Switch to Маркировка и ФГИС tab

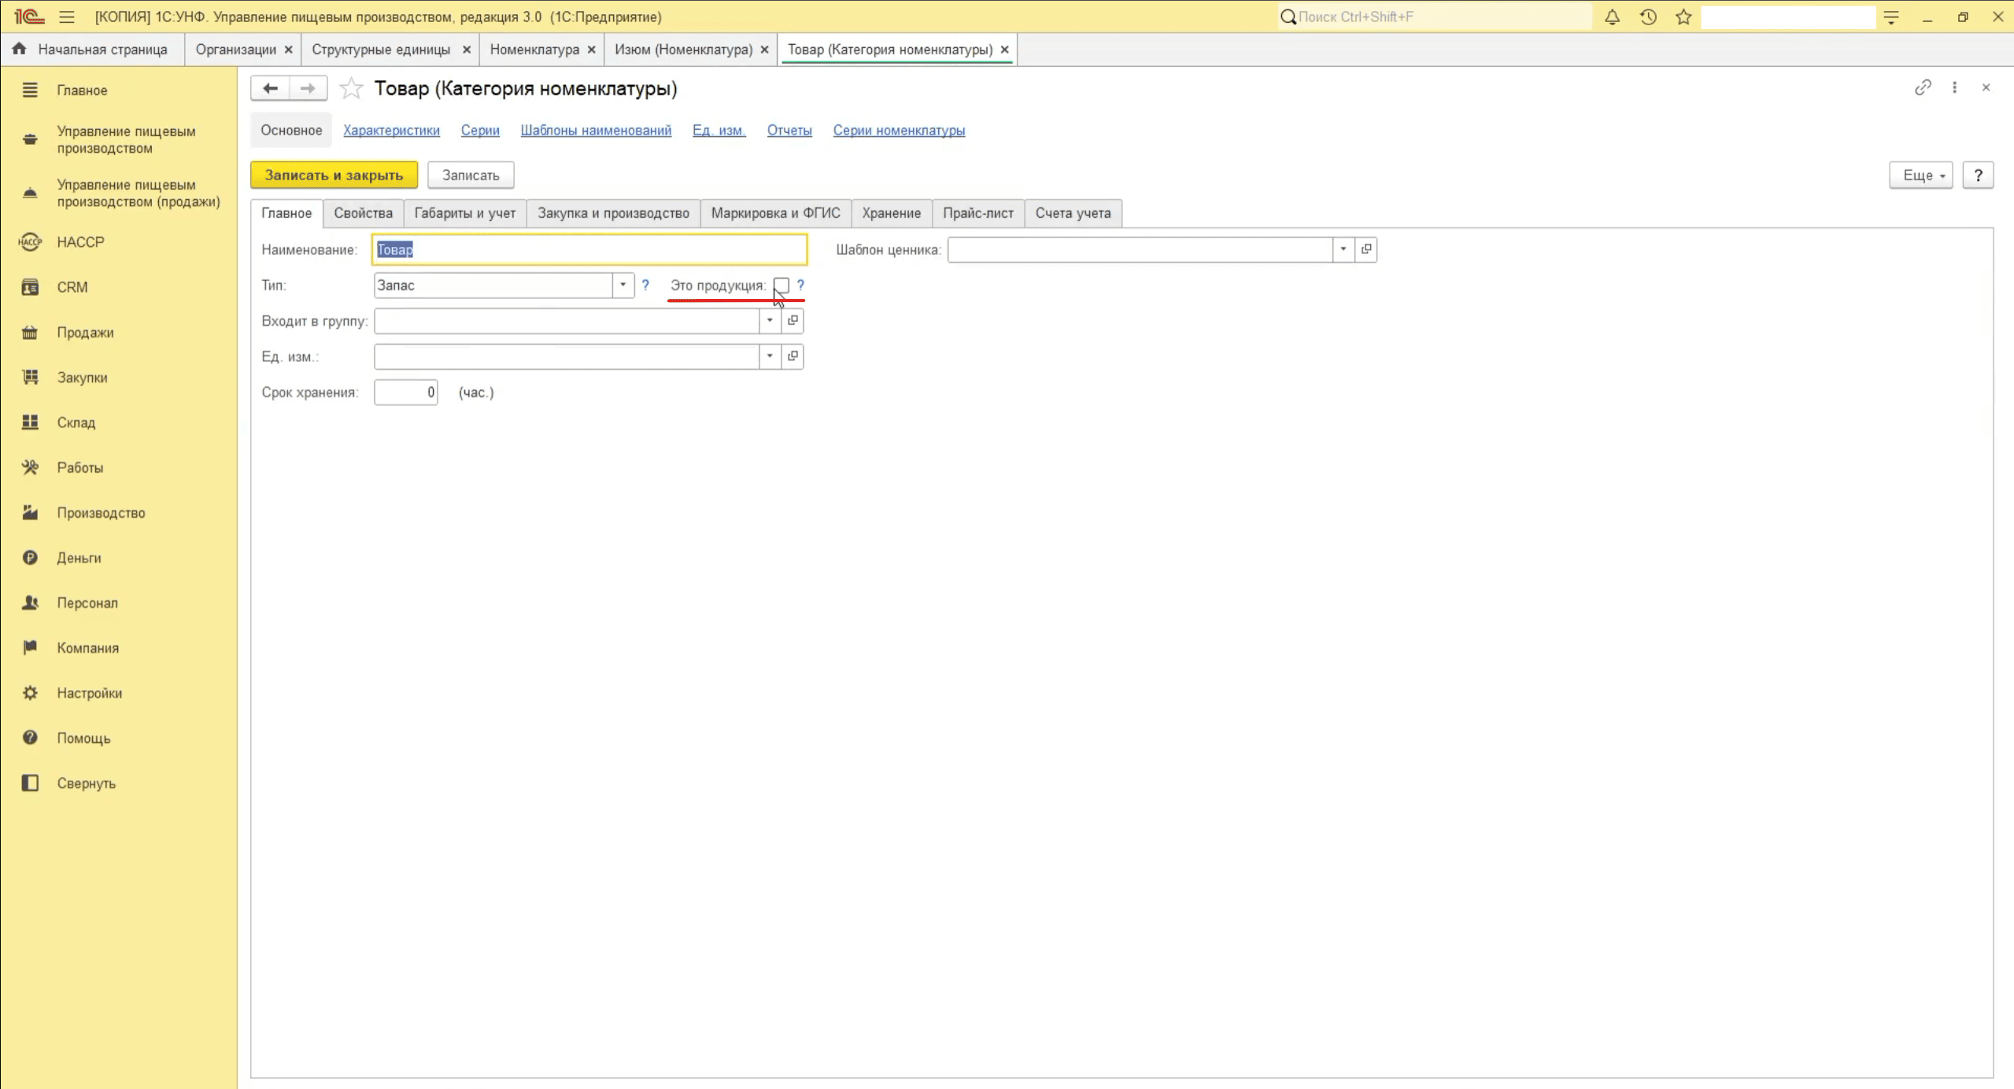tap(775, 213)
